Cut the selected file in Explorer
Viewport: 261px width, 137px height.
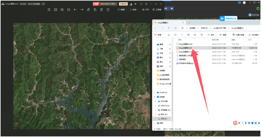(x=169, y=35)
